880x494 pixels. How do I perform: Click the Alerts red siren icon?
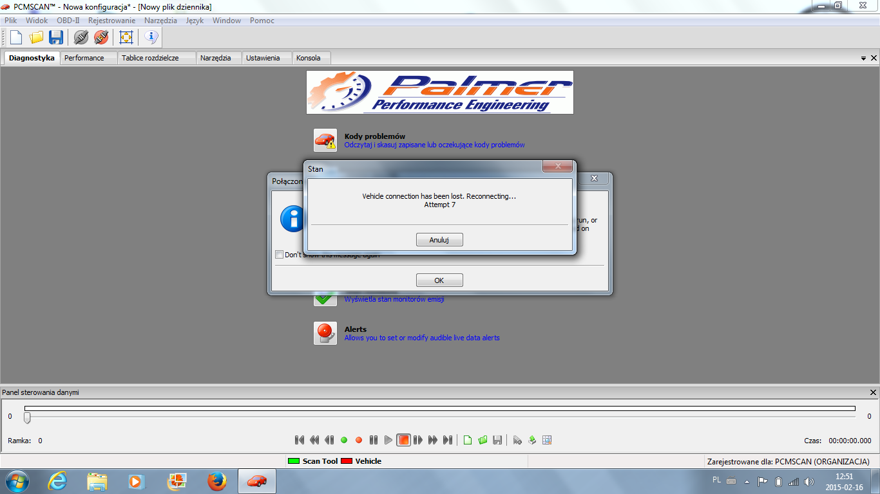[x=325, y=333]
